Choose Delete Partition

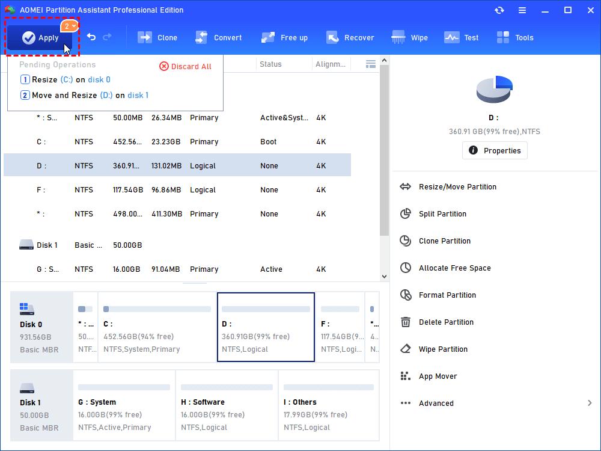click(x=436, y=322)
